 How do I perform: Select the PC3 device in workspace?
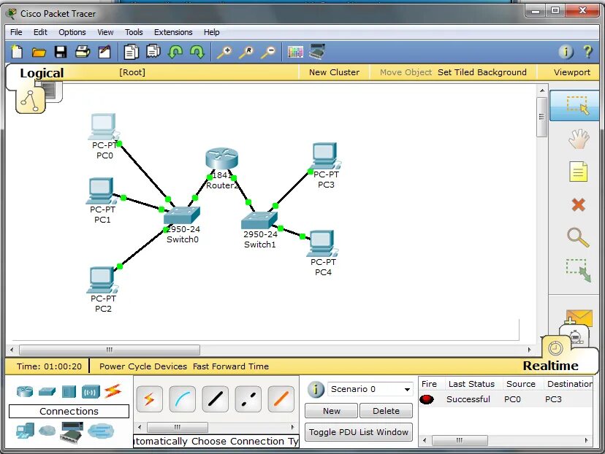coord(325,156)
